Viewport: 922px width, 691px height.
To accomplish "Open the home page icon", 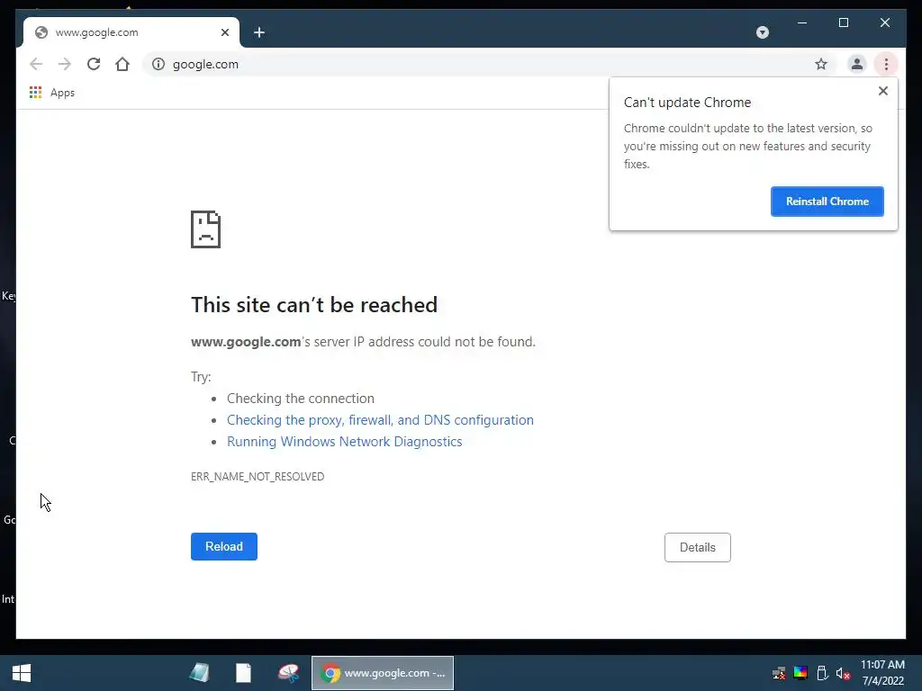I will (122, 64).
